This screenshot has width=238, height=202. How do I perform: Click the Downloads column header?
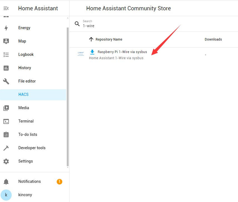(x=213, y=39)
